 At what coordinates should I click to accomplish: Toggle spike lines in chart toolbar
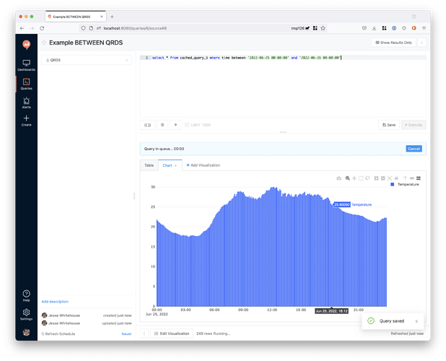click(x=405, y=178)
